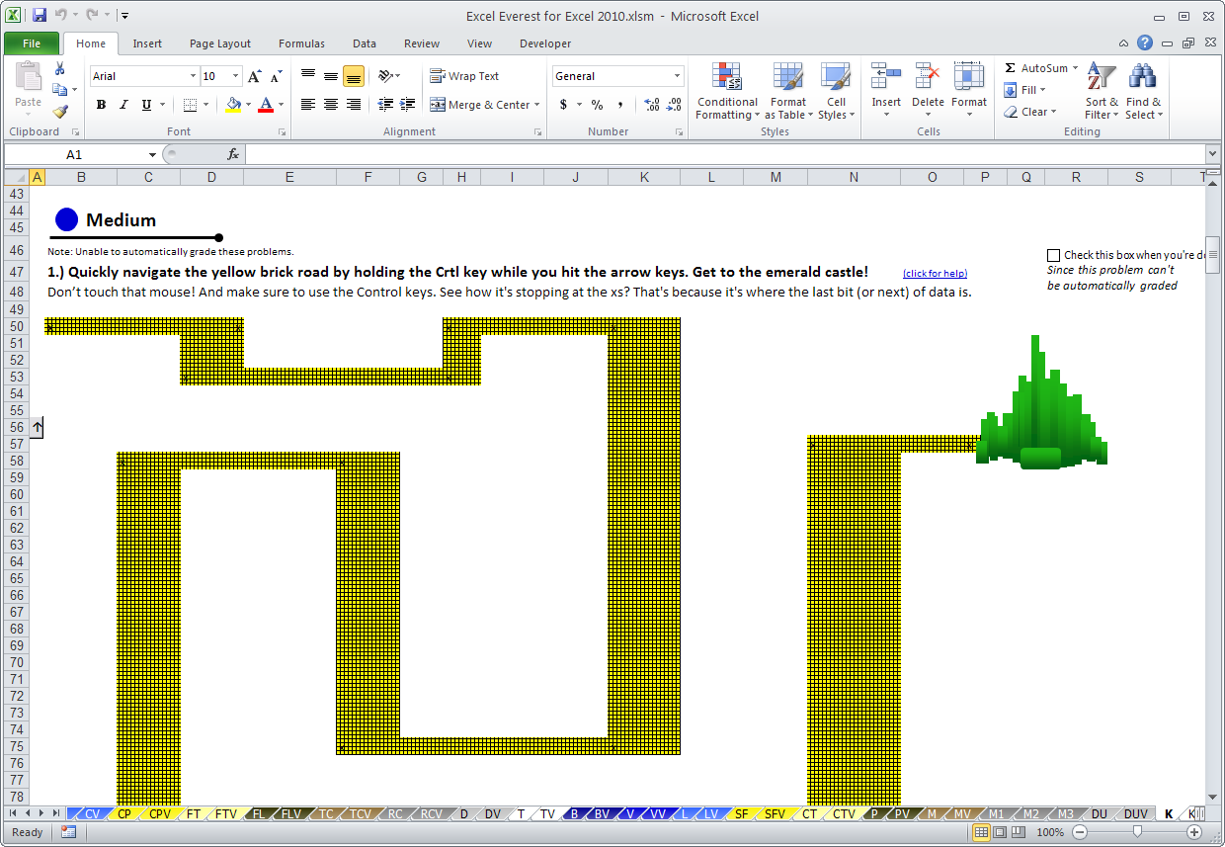The height and width of the screenshot is (847, 1225).
Task: Click the Orientation text-angle icon
Action: point(386,76)
